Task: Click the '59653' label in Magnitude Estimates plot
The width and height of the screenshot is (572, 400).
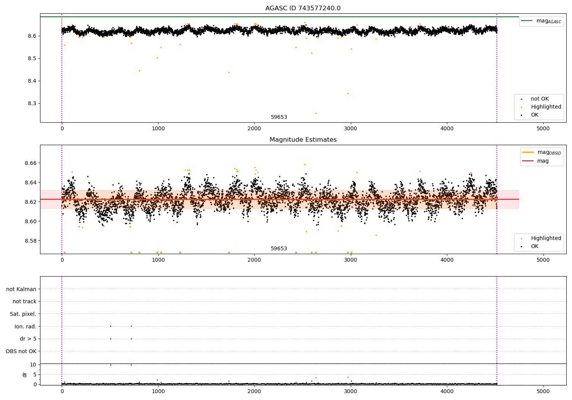Action: pyautogui.click(x=279, y=249)
